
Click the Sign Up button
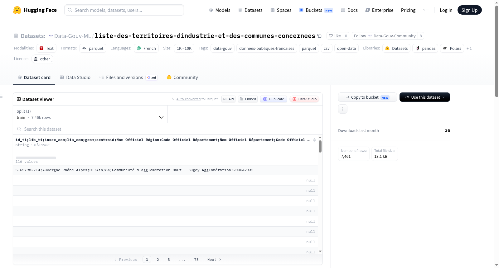click(469, 10)
